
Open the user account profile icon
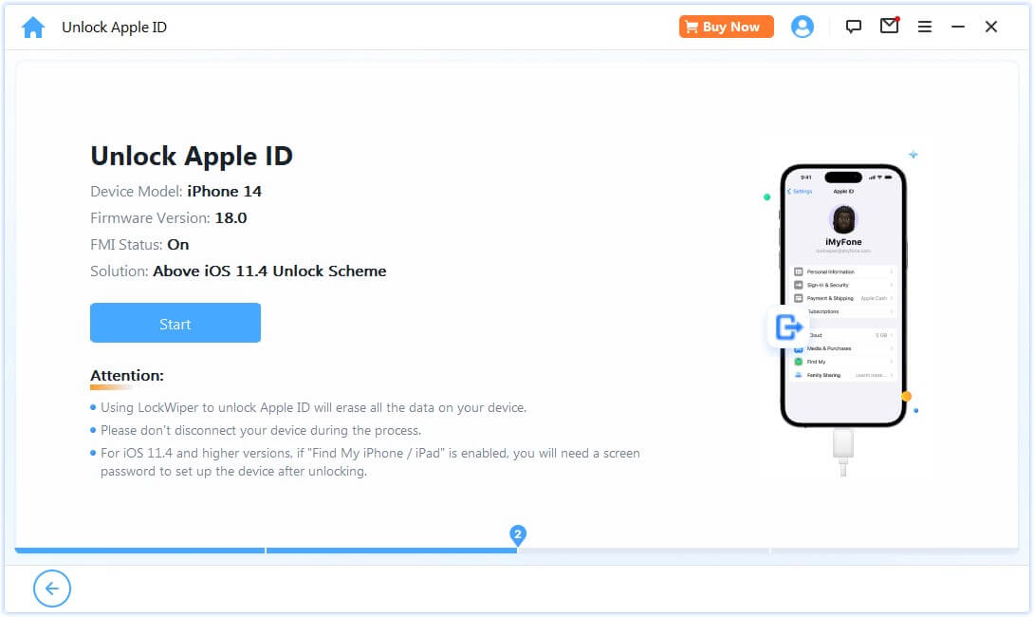coord(802,28)
